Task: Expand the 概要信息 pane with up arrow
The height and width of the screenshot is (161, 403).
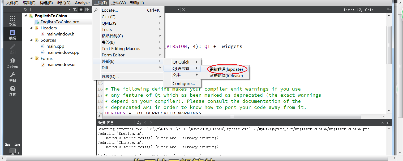Action: point(383,123)
